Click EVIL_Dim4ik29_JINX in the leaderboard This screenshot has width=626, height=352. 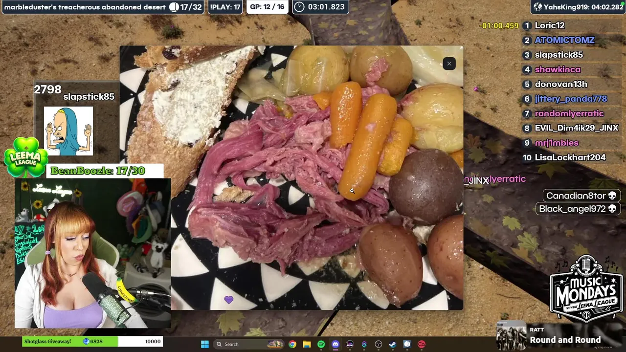tap(577, 128)
